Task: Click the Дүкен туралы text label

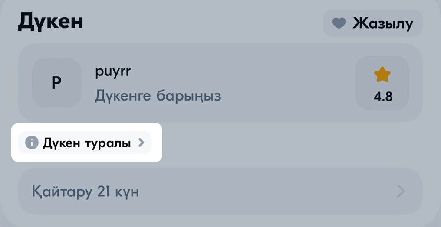Action: pos(87,143)
